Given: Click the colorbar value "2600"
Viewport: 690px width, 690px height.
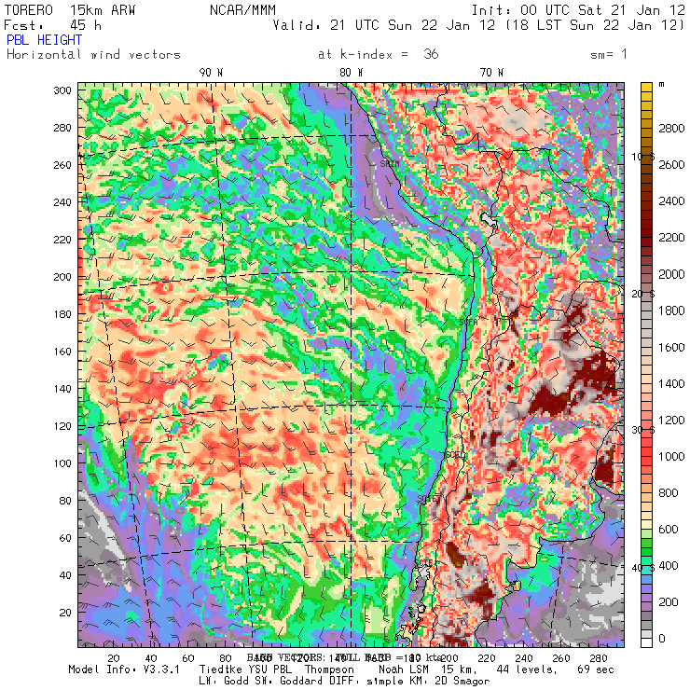Looking at the screenshot, I should [671, 165].
